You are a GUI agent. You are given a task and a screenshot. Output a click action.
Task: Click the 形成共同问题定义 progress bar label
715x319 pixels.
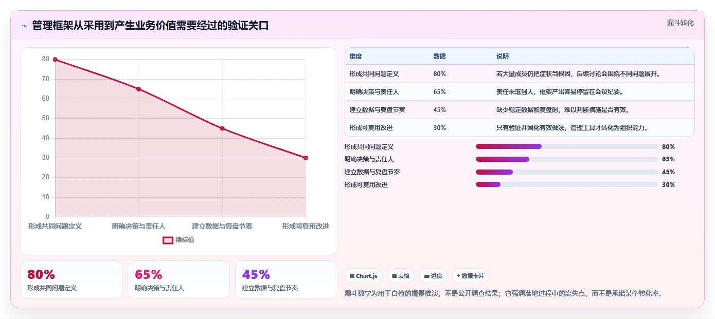369,146
